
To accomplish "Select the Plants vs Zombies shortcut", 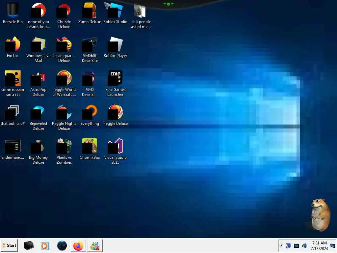I will [64, 152].
